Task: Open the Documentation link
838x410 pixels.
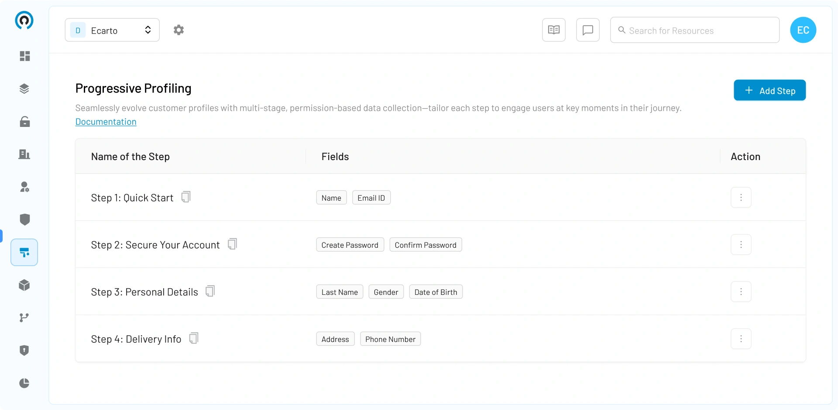Action: (106, 122)
